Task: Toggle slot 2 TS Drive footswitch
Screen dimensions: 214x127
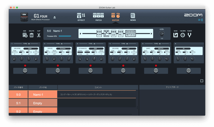Action: pyautogui.click(x=58, y=71)
